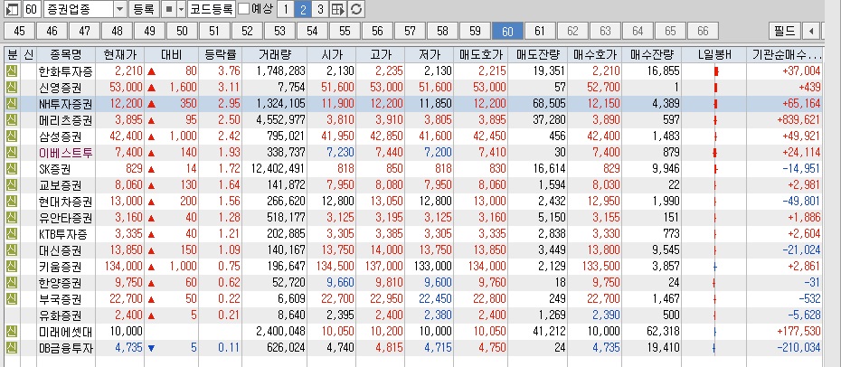The height and width of the screenshot is (367, 841).
Task: Click the 신 icon beside SK증권
Action: point(13,169)
